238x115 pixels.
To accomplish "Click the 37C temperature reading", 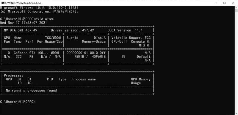I will (x=19, y=57).
